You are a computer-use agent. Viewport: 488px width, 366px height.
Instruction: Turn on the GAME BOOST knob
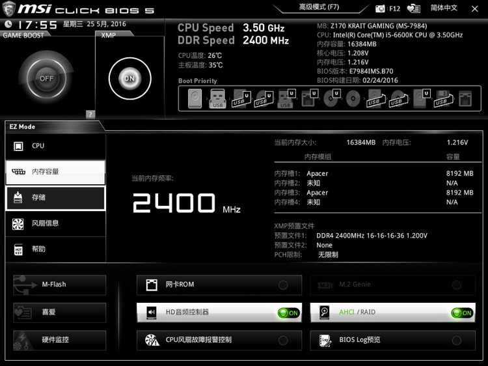47,78
